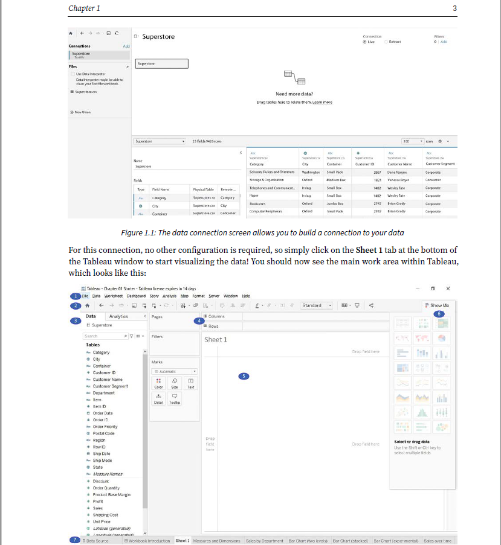501x545 pixels.
Task: Open the Sales by Department sheet tab
Action: 265,541
